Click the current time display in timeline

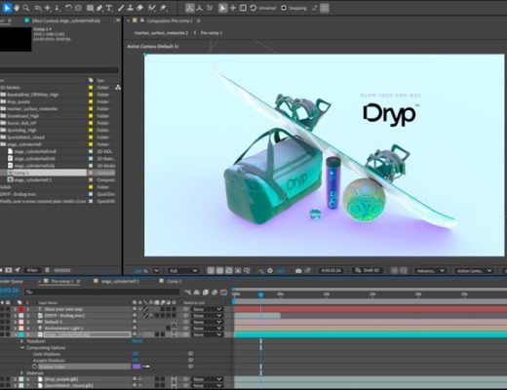[10, 290]
